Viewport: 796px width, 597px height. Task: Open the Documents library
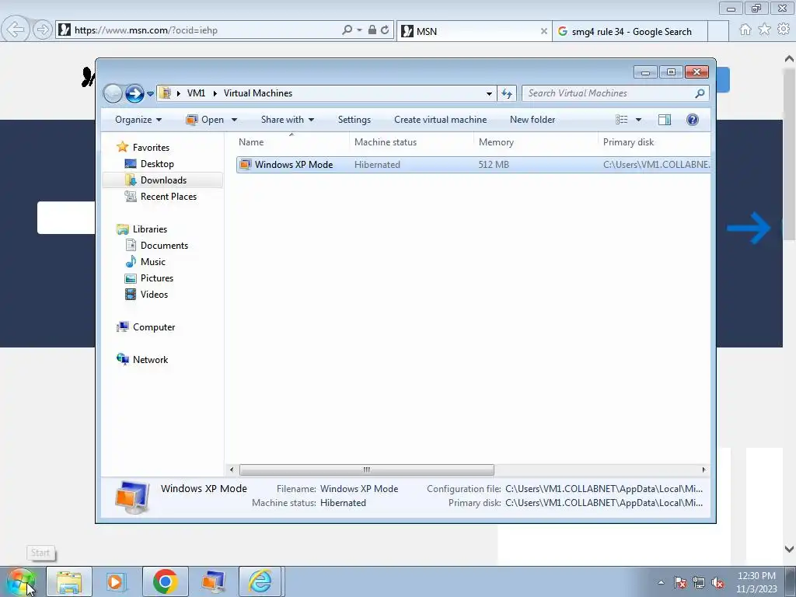tap(164, 246)
